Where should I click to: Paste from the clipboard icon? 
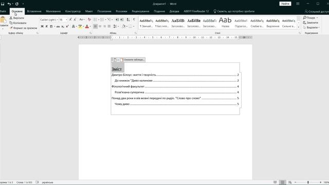point(3,20)
